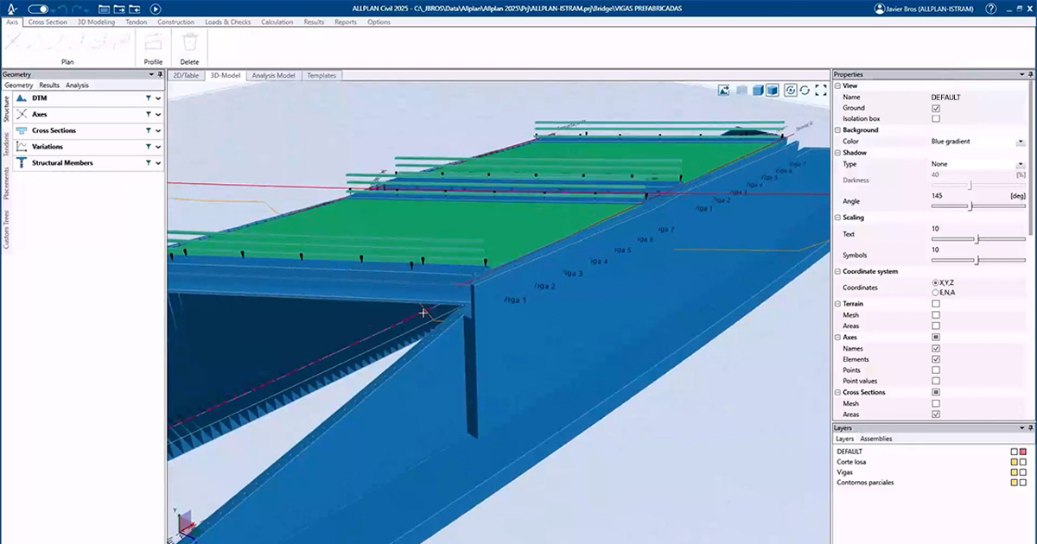Click the shadow Angle slider
Viewport: 1037px width, 544px height.
coord(970,206)
